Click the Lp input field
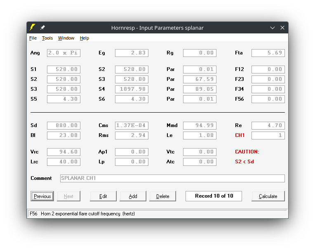Viewport: 315px width, 250px height. [132, 162]
